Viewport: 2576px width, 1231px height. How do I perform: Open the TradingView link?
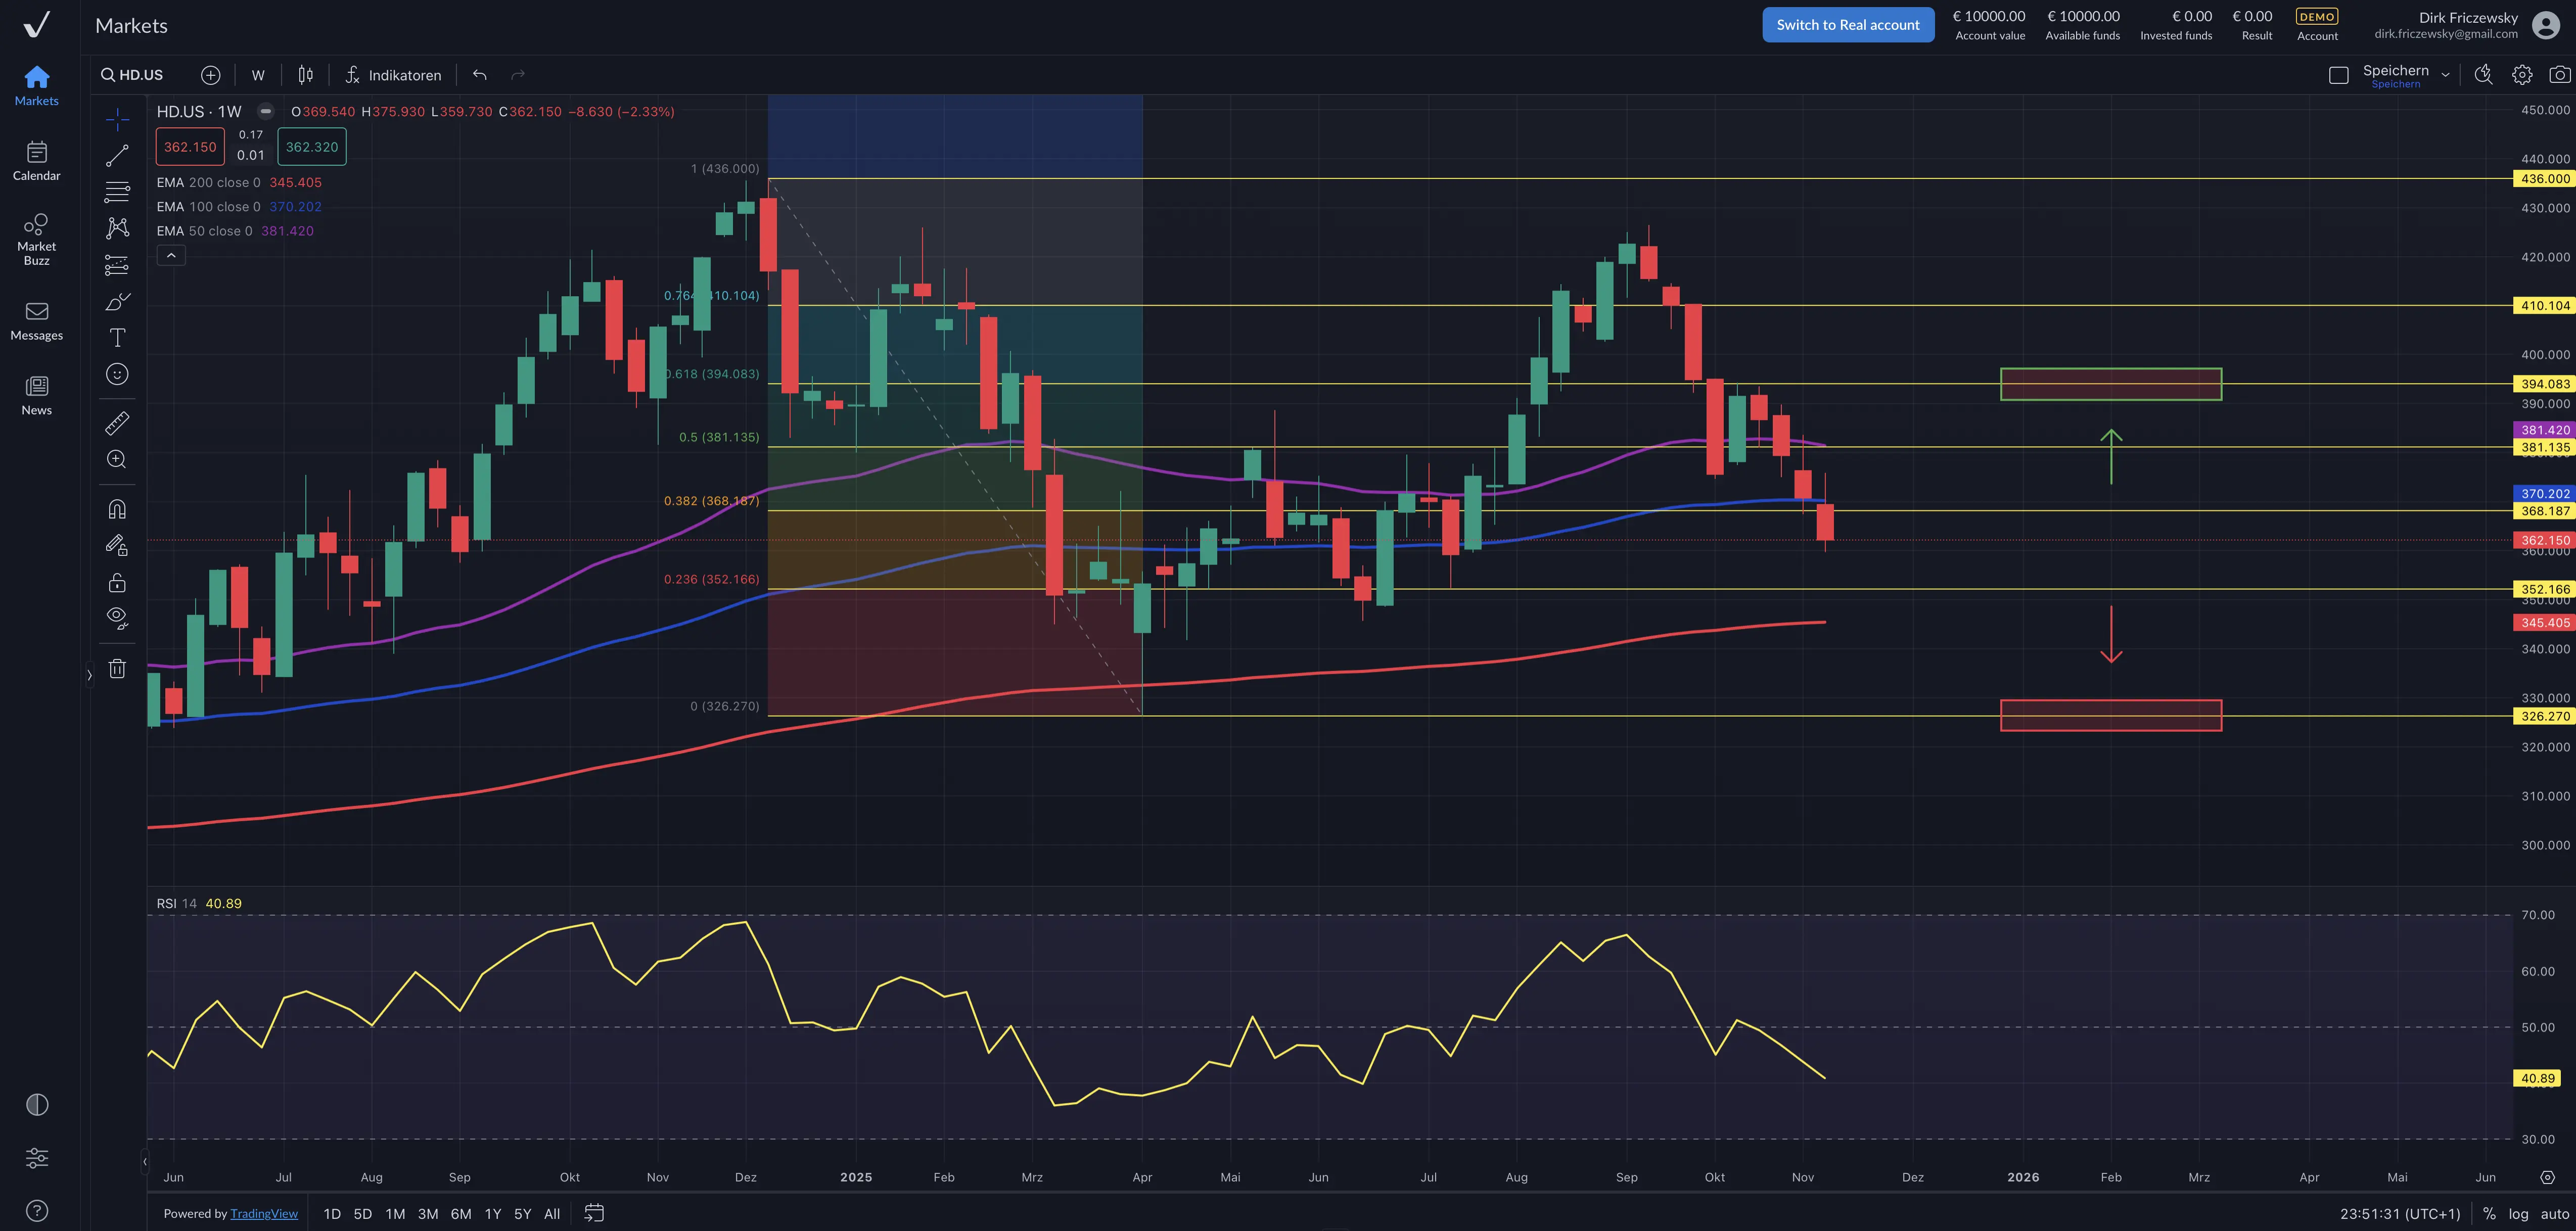pyautogui.click(x=264, y=1213)
